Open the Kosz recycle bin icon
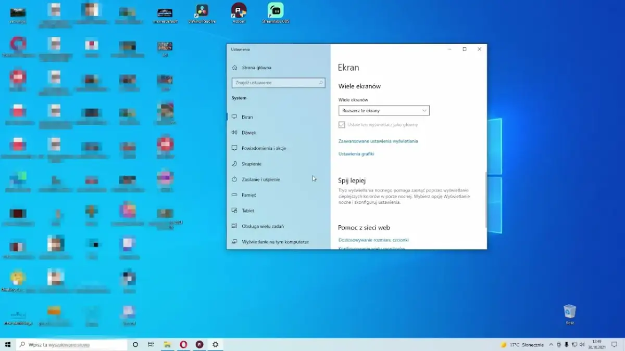 pyautogui.click(x=570, y=312)
